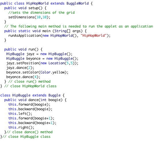Click the beyonce variable declaration line

click(42, 59)
